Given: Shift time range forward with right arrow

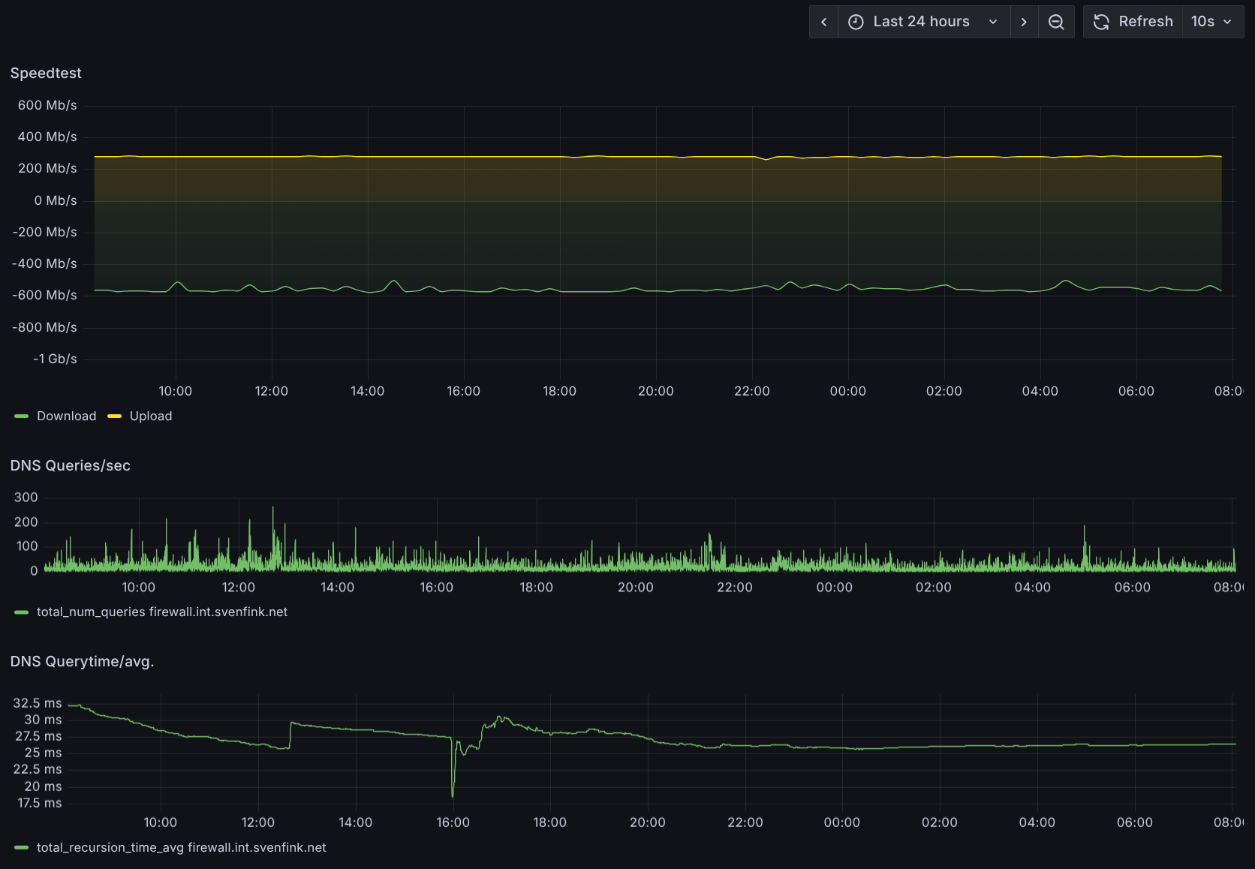Looking at the screenshot, I should tap(1024, 22).
